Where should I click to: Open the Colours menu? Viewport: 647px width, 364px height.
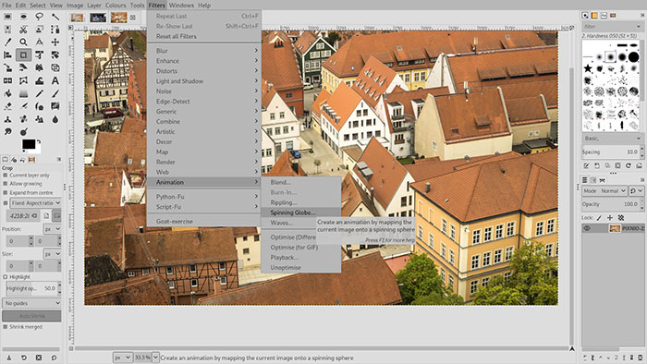point(116,6)
